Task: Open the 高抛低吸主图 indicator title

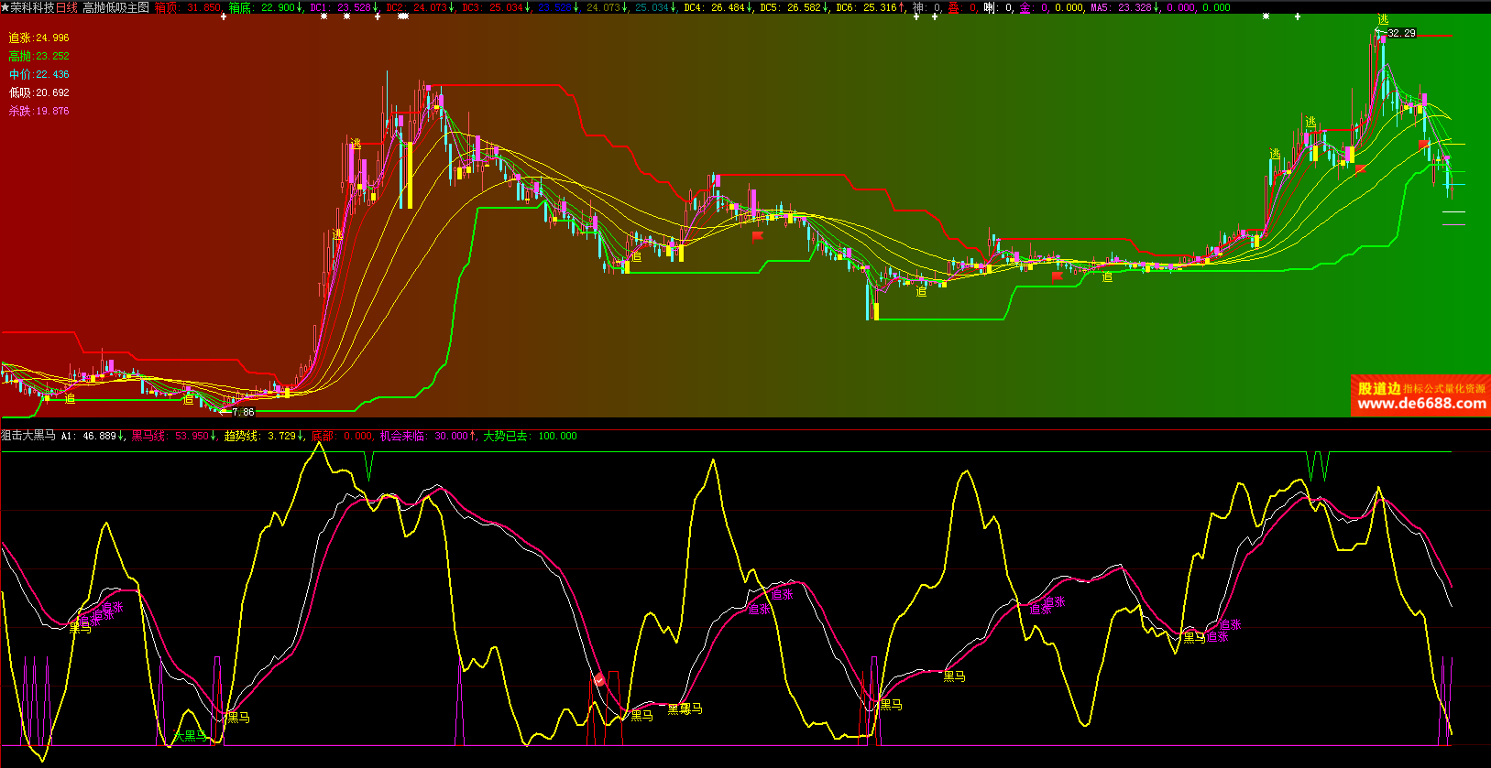Action: (115, 7)
